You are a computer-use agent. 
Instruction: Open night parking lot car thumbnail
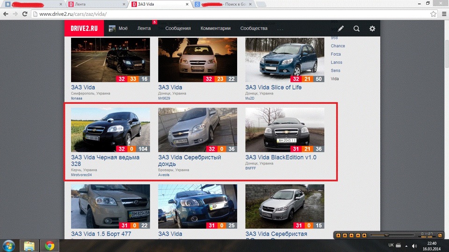pyautogui.click(x=110, y=60)
